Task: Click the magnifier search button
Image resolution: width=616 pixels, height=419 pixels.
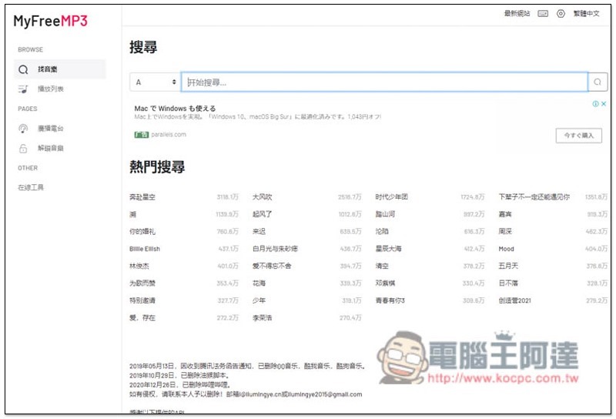Action: pos(598,82)
